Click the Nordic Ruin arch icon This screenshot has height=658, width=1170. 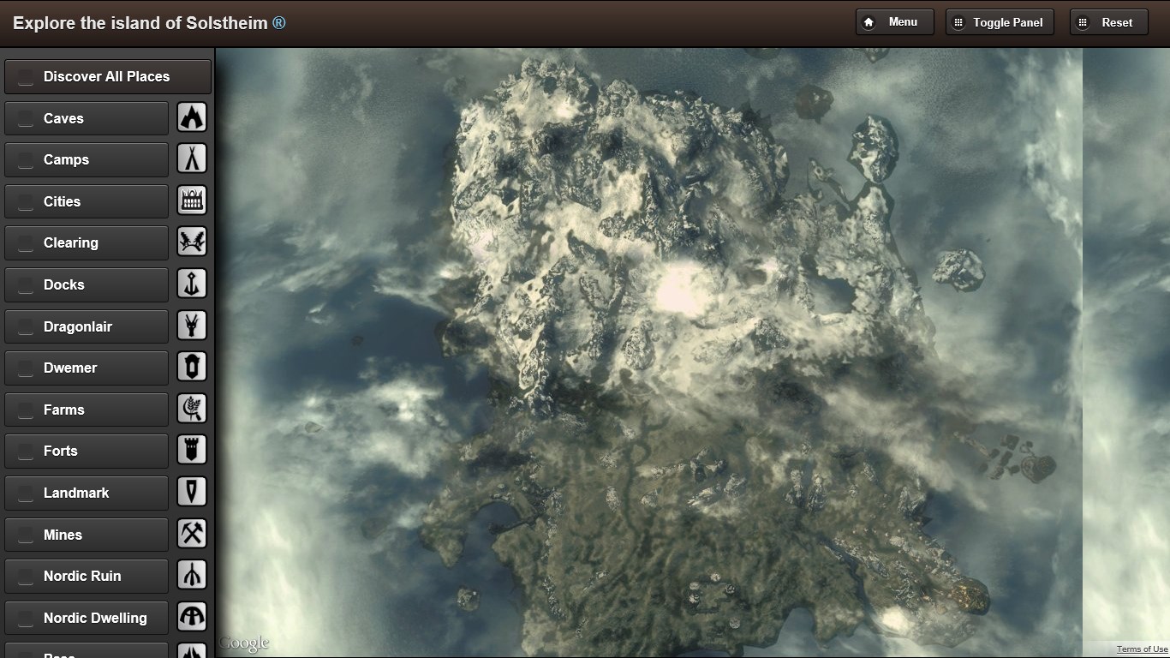[x=192, y=575]
